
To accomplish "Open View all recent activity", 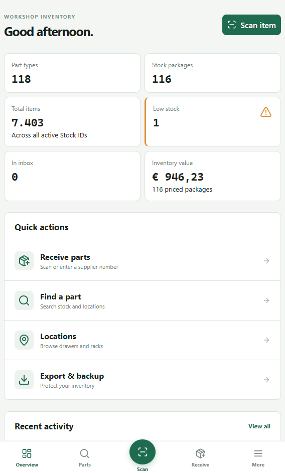I will point(259,426).
